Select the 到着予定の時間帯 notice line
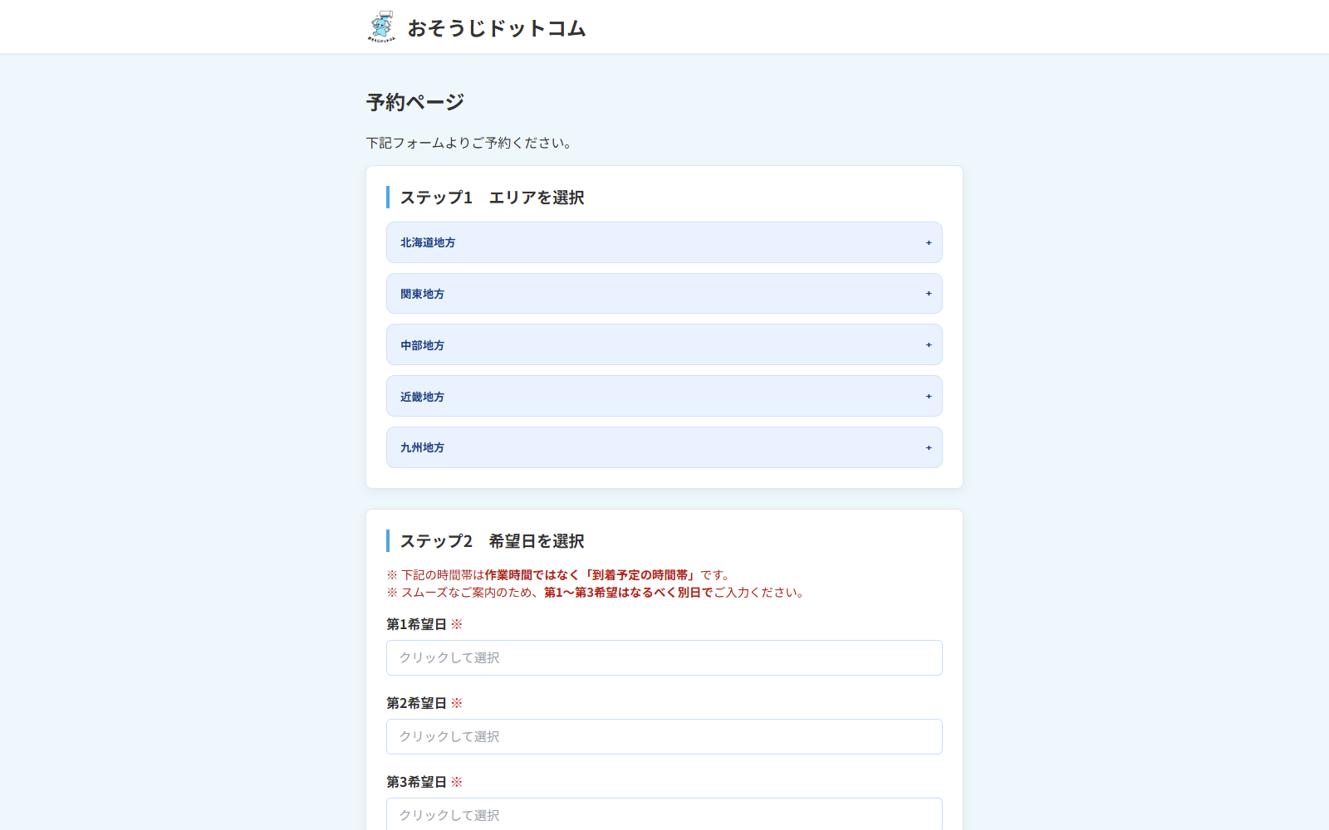The image size is (1329, 830). coord(558,574)
